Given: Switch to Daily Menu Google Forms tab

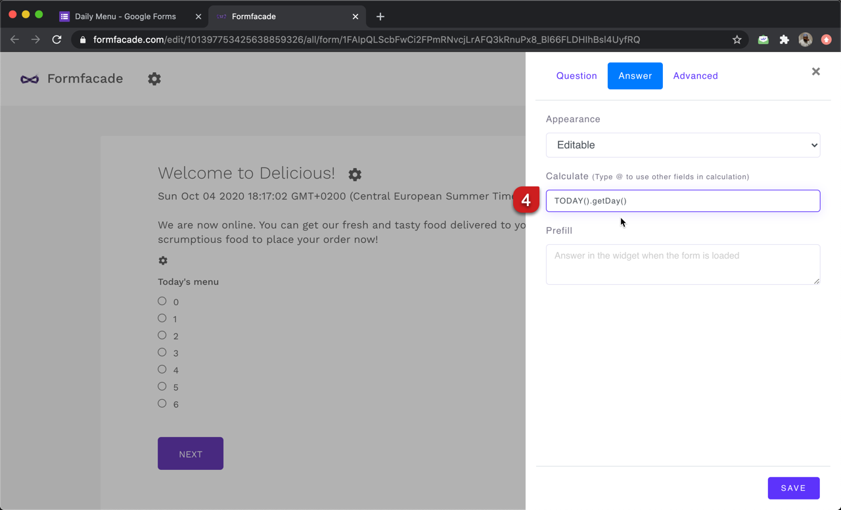Looking at the screenshot, I should point(125,16).
